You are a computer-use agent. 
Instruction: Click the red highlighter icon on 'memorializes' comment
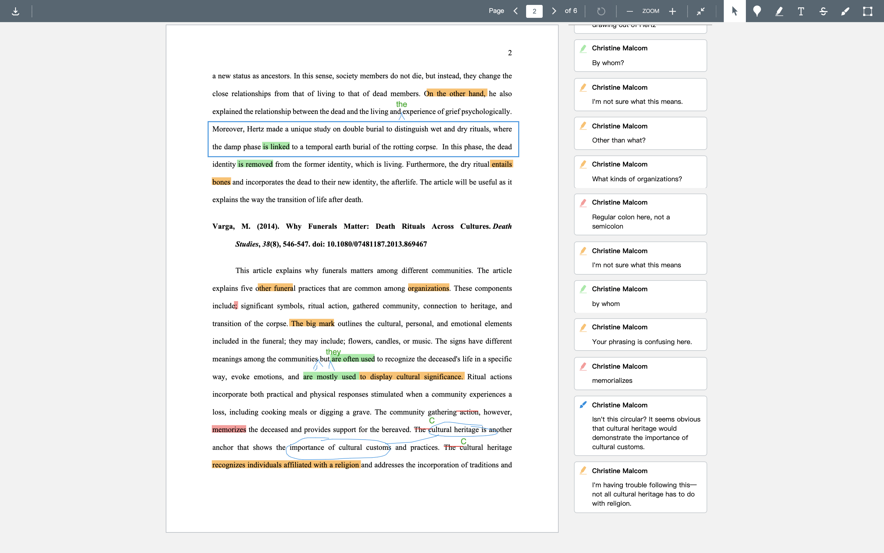pyautogui.click(x=583, y=366)
